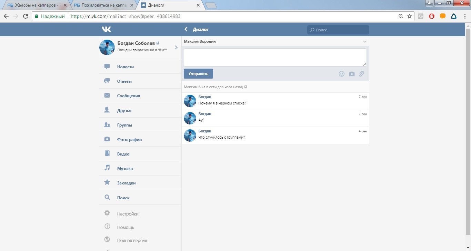The height and width of the screenshot is (251, 471).
Task: Attach a photo using camera icon
Action: 352,74
